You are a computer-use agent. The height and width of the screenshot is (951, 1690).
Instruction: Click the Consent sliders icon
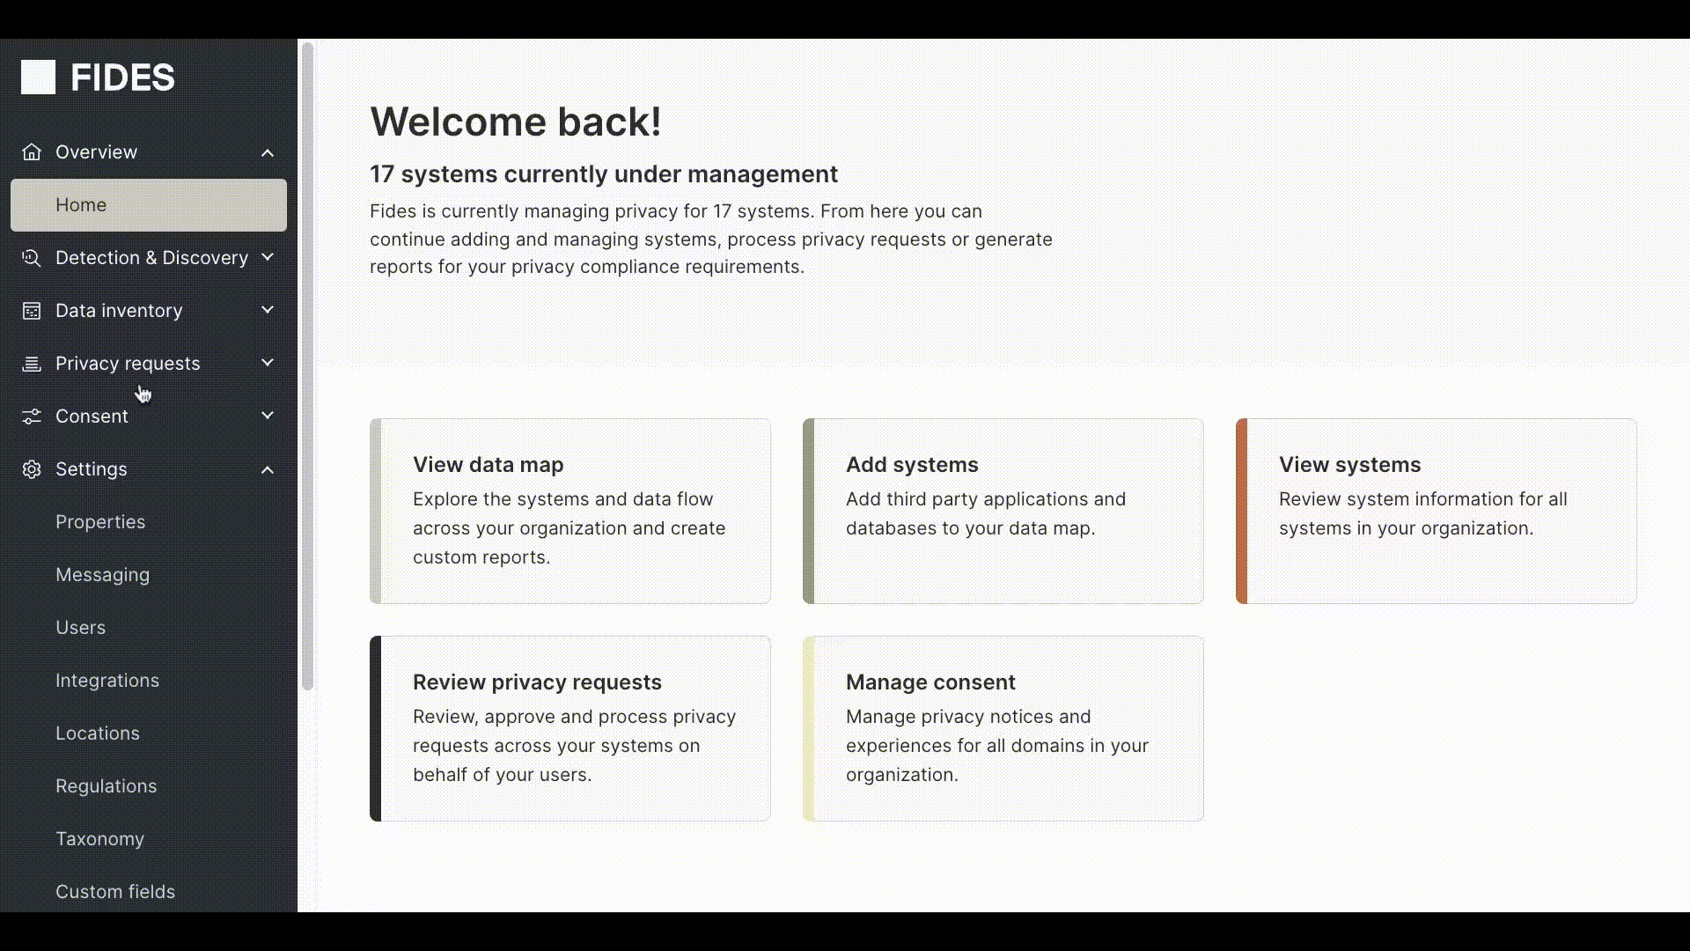click(x=32, y=417)
